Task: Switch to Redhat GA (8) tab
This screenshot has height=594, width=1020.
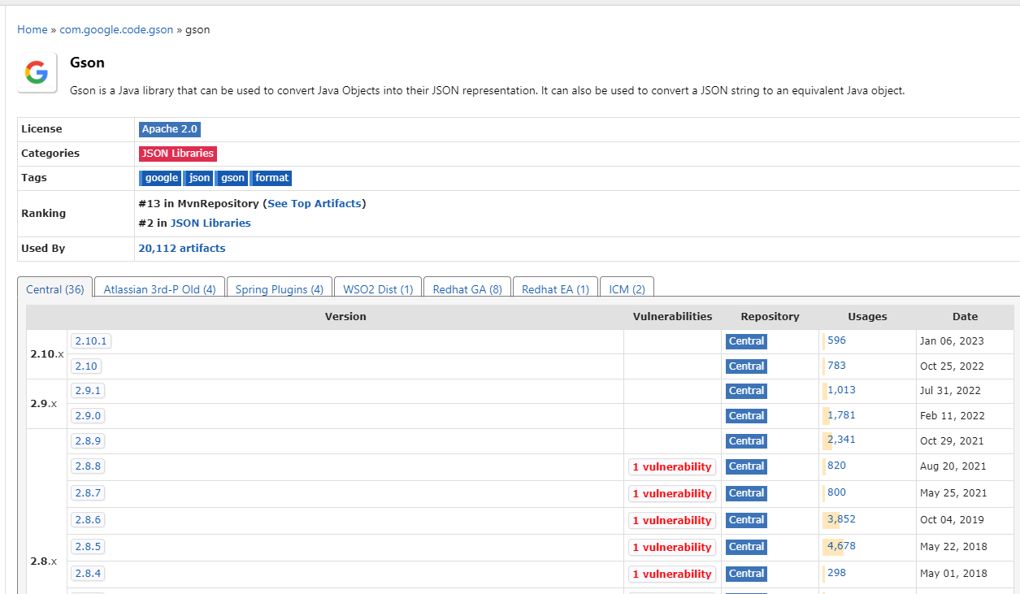Action: [467, 289]
